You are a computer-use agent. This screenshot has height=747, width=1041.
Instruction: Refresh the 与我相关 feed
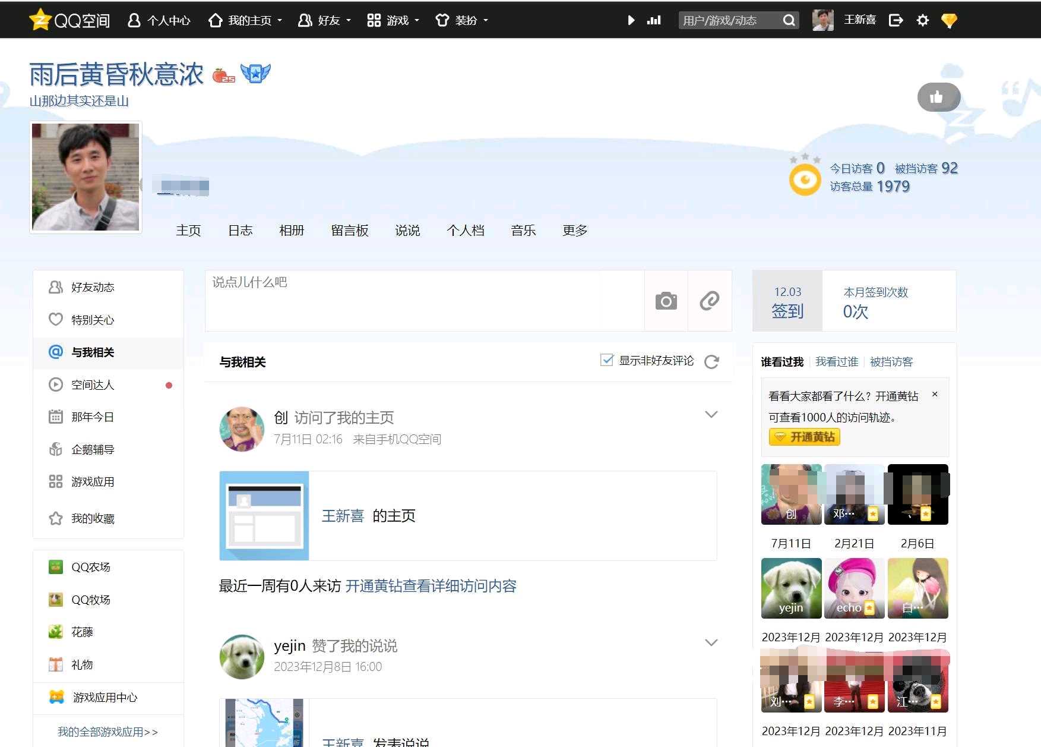click(x=711, y=361)
